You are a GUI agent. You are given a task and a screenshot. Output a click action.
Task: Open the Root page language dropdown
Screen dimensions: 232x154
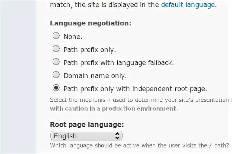pyautogui.click(x=86, y=136)
